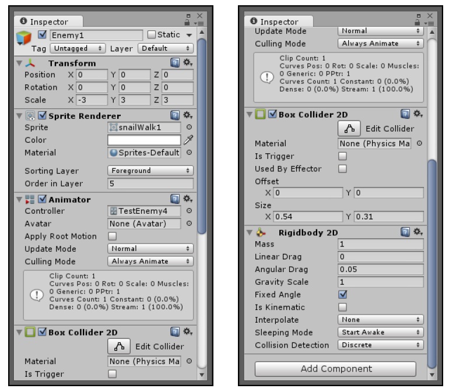The image size is (449, 392).
Task: Open the Layer dropdown showing Default
Action: (x=166, y=48)
